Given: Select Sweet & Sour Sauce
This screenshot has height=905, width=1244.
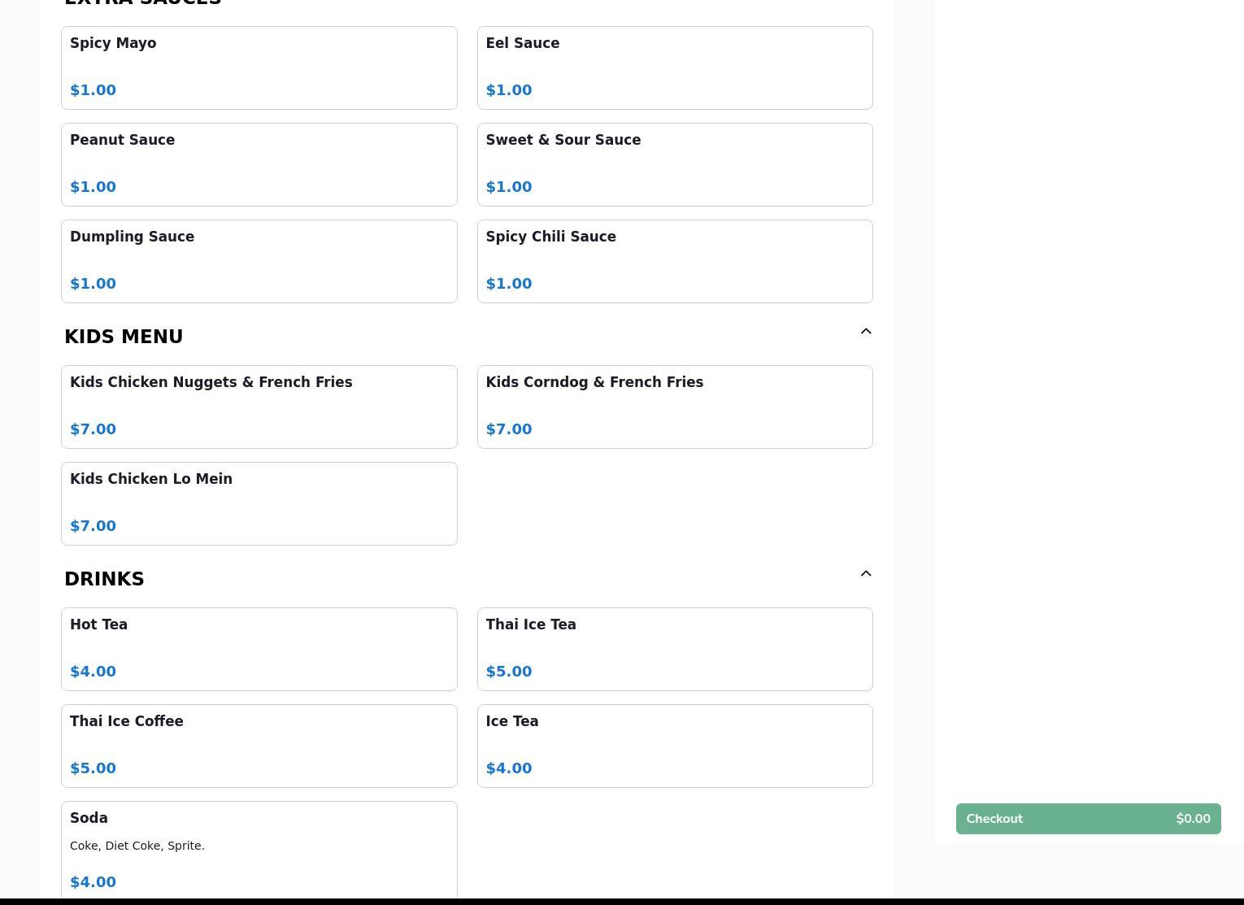Looking at the screenshot, I should point(674,164).
